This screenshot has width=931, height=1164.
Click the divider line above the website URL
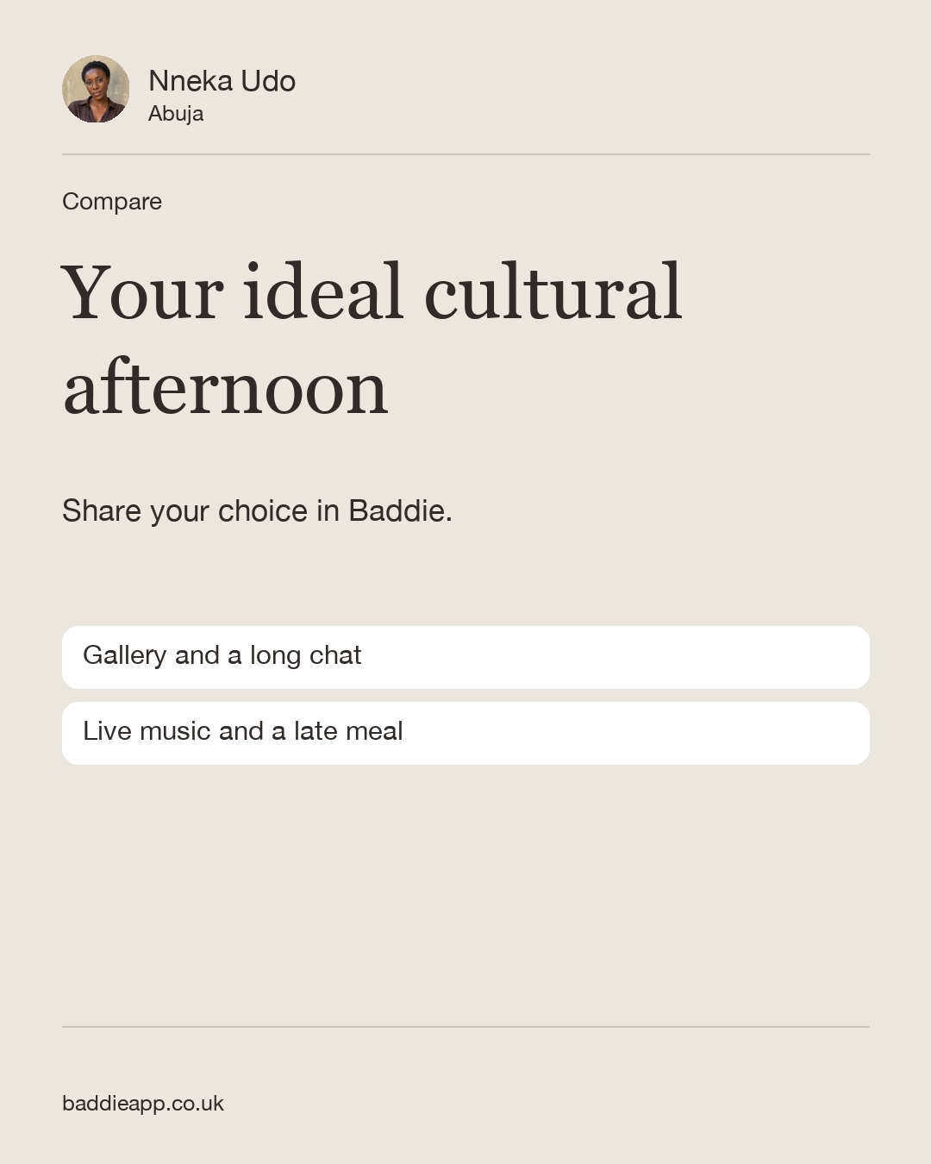click(x=465, y=1027)
